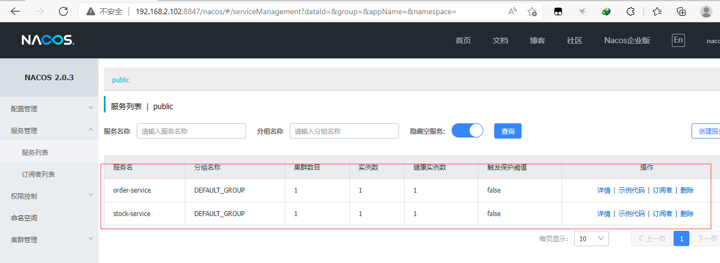
Task: Click the browser back arrow
Action: click(x=15, y=11)
